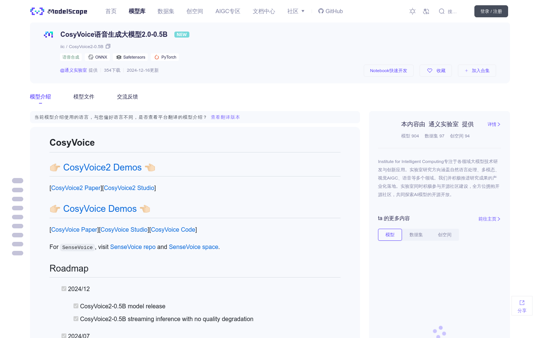Screen dimensions: 540x338
Task: Copy model ID iic/CosyVoice2-0.5B icon
Action: pos(108,46)
